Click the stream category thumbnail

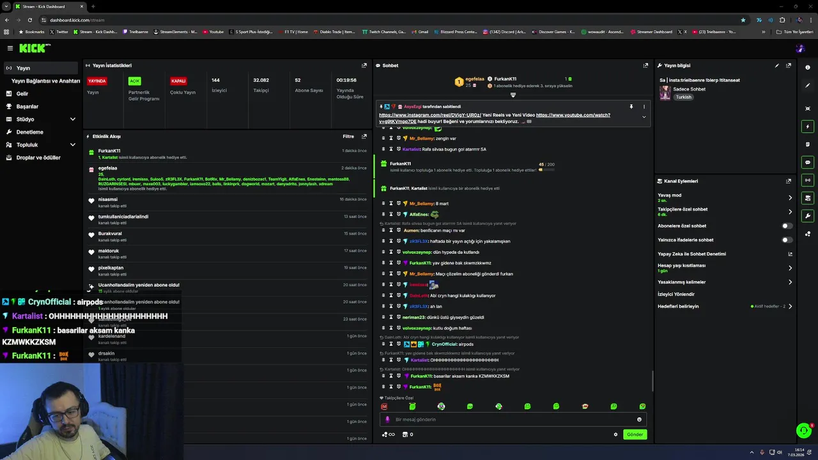(665, 93)
